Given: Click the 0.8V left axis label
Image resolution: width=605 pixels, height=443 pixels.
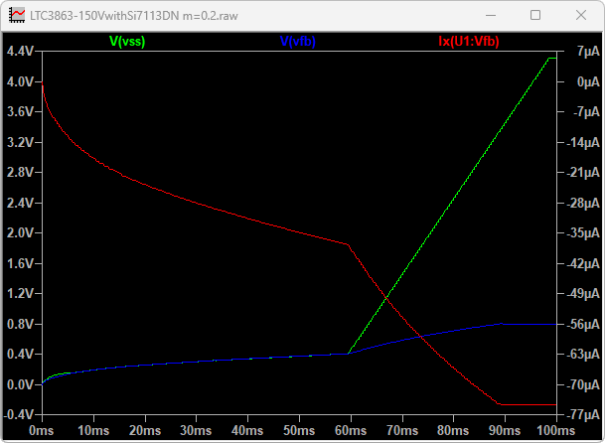Looking at the screenshot, I should coord(21,324).
